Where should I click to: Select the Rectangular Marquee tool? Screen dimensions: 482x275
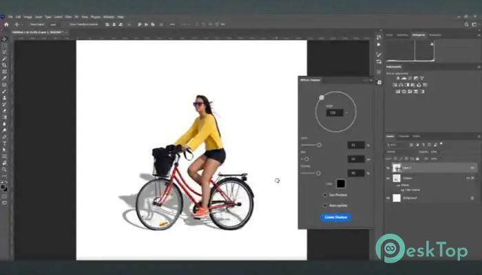click(x=4, y=46)
